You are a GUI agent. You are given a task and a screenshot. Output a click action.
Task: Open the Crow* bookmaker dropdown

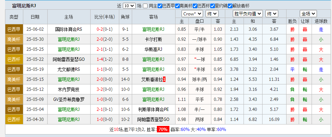click(192, 14)
